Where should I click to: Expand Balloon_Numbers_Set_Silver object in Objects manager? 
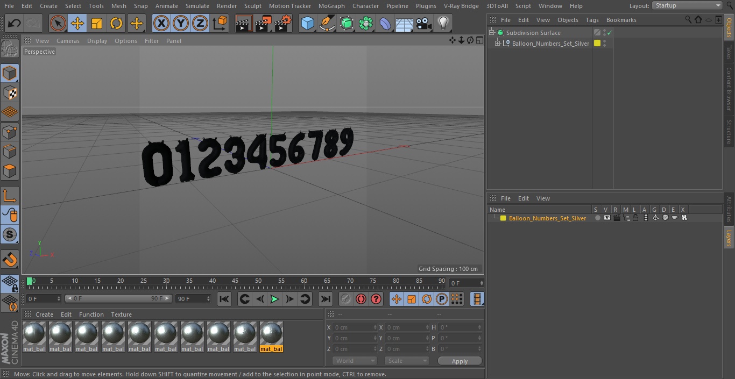point(498,44)
